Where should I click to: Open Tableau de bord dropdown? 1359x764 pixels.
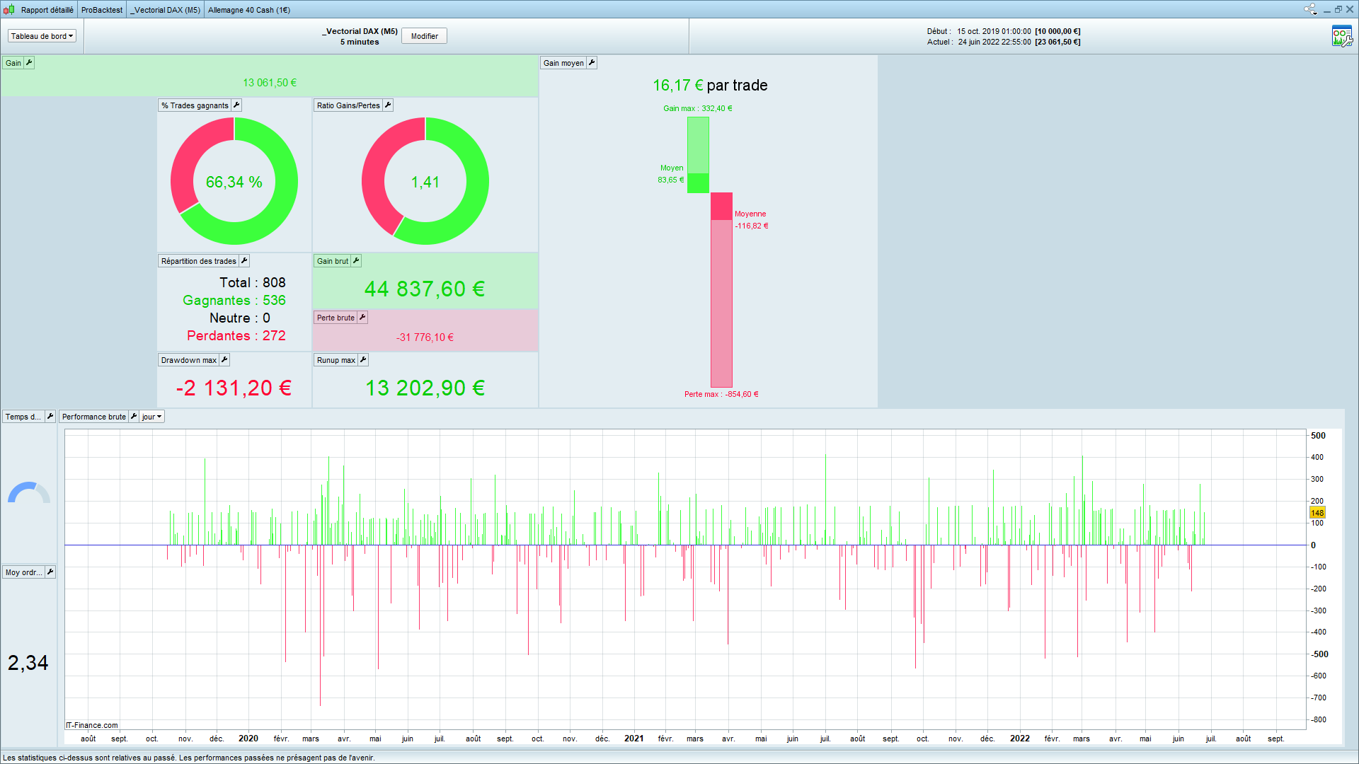coord(42,36)
